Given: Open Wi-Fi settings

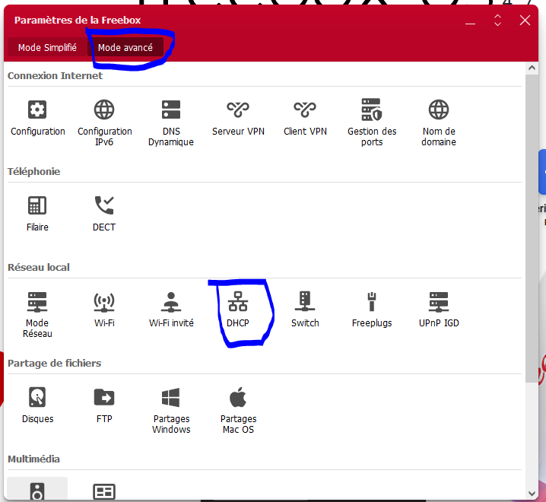Looking at the screenshot, I should coord(104,310).
